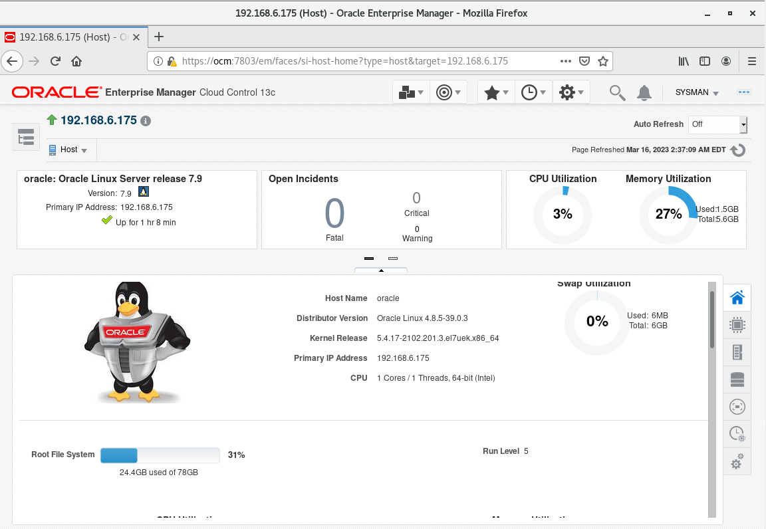Collapse summary region arrow
The width and height of the screenshot is (766, 529).
point(381,270)
